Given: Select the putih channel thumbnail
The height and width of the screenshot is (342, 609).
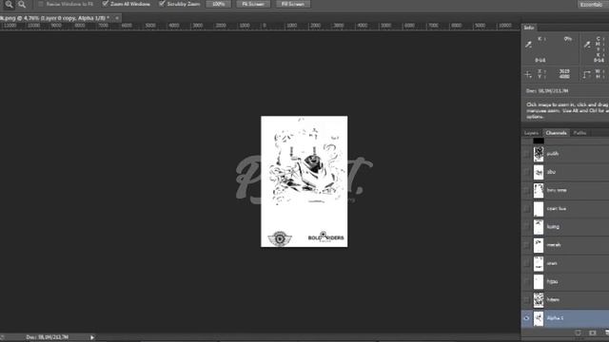Looking at the screenshot, I should click(x=539, y=154).
